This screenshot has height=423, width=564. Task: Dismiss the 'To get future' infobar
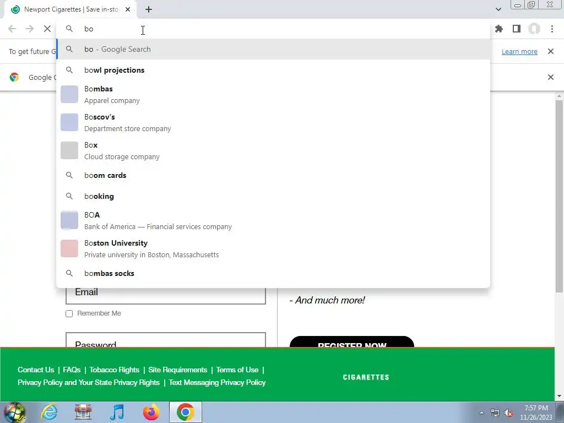(550, 51)
